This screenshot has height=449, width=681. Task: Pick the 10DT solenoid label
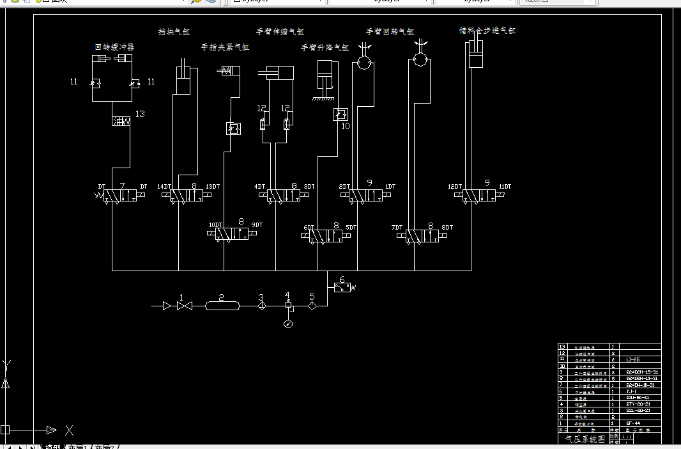point(216,224)
